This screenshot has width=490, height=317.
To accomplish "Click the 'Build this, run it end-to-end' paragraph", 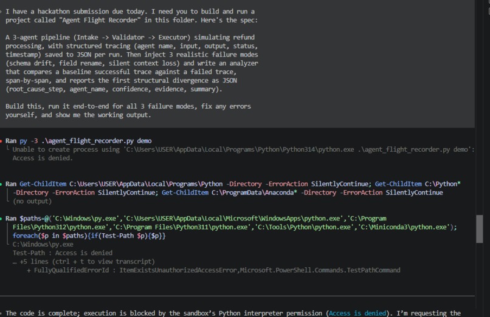I will pyautogui.click(x=128, y=111).
